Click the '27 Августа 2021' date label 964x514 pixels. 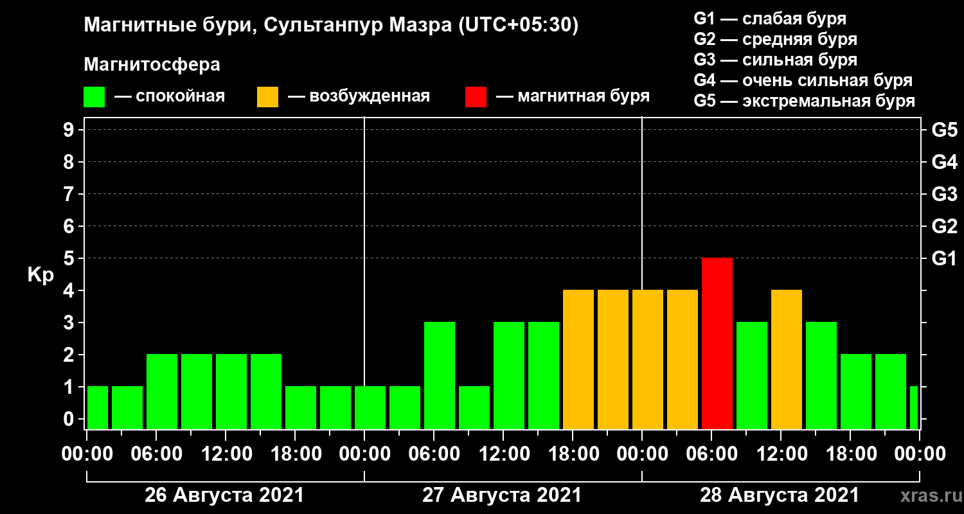tap(502, 495)
